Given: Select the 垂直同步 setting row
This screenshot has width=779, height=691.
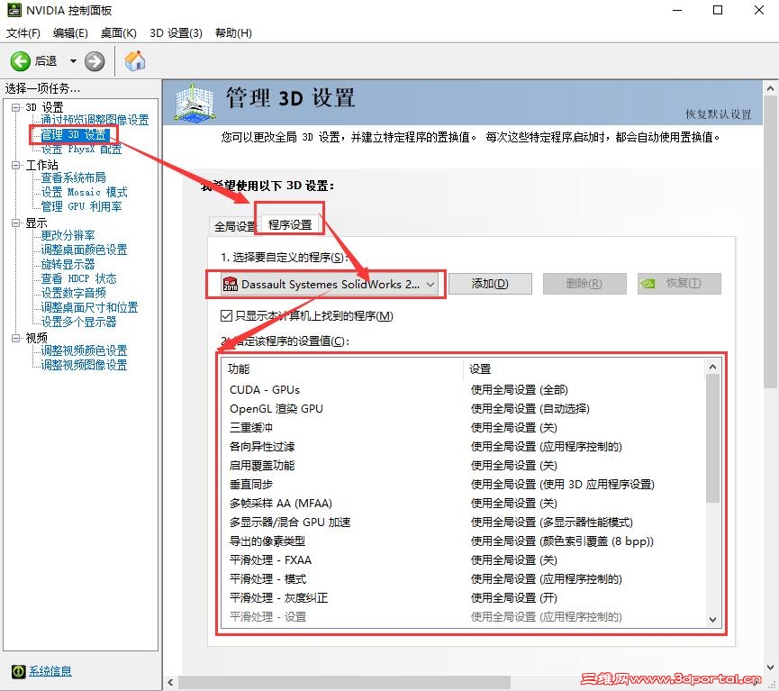Looking at the screenshot, I should [463, 484].
